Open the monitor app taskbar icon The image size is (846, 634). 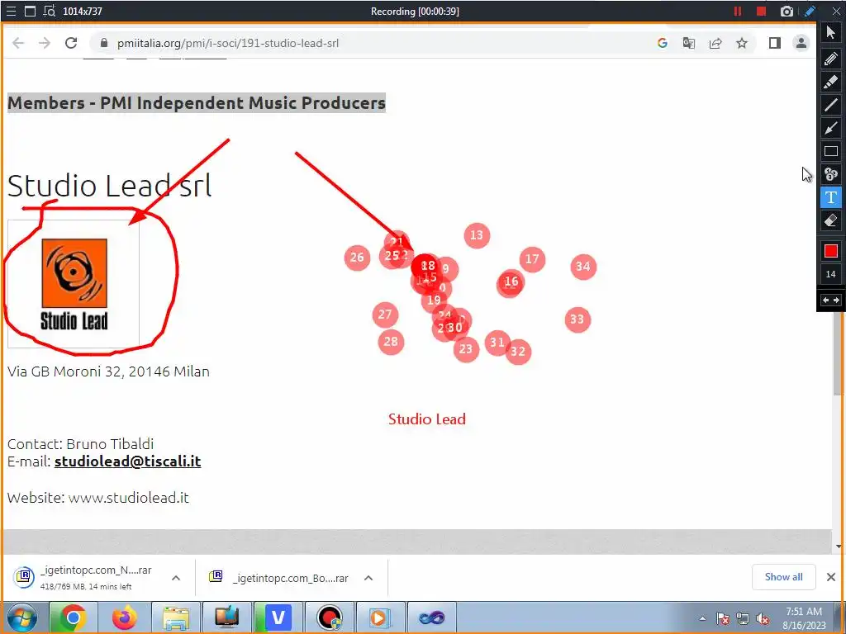tap(226, 617)
